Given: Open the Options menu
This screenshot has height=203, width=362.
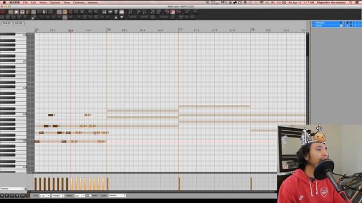Looking at the screenshot, I should click(55, 2).
